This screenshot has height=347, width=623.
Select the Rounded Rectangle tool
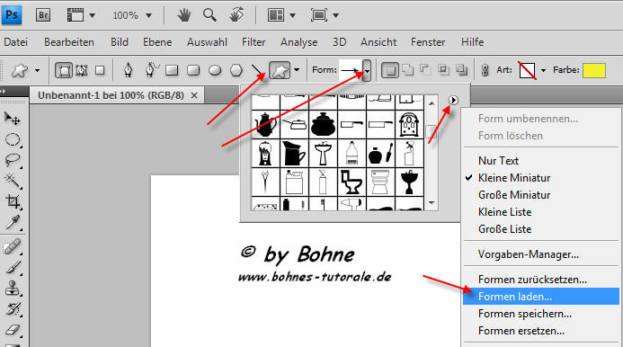click(193, 71)
